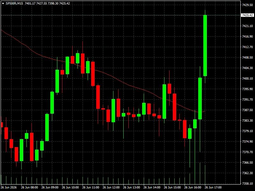
Task: Open the triangle dropdown beside SP500ft,M15
Action: [3, 4]
